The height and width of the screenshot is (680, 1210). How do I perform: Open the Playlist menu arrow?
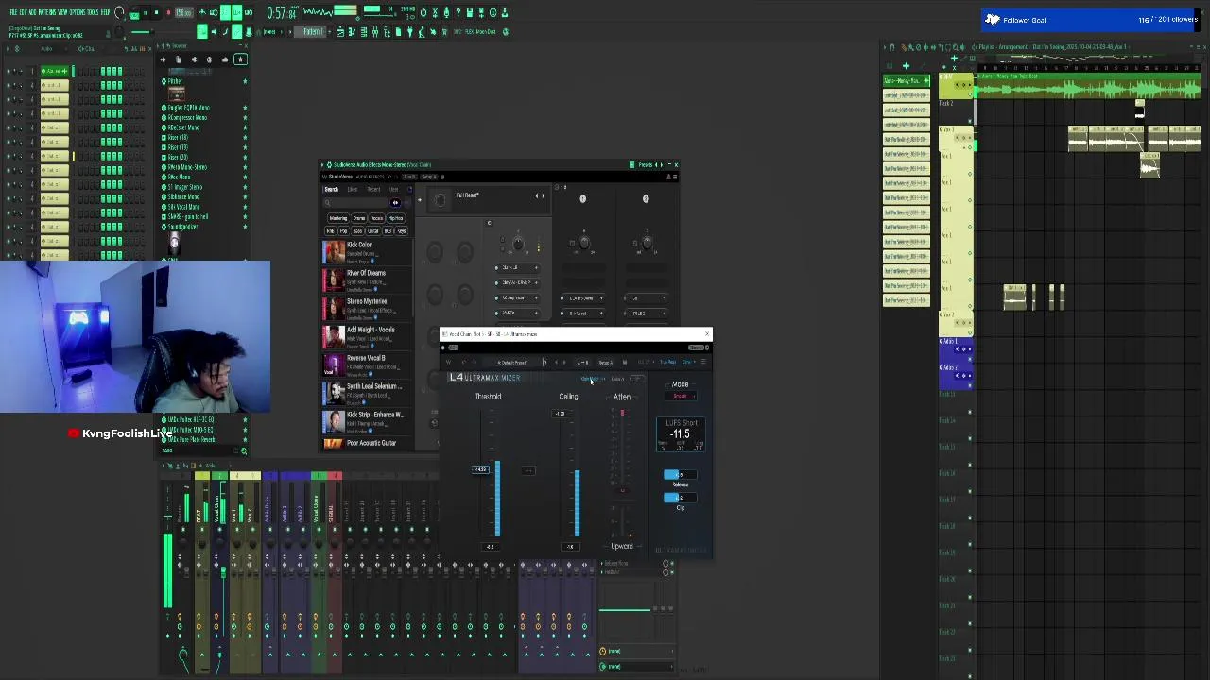click(x=884, y=47)
